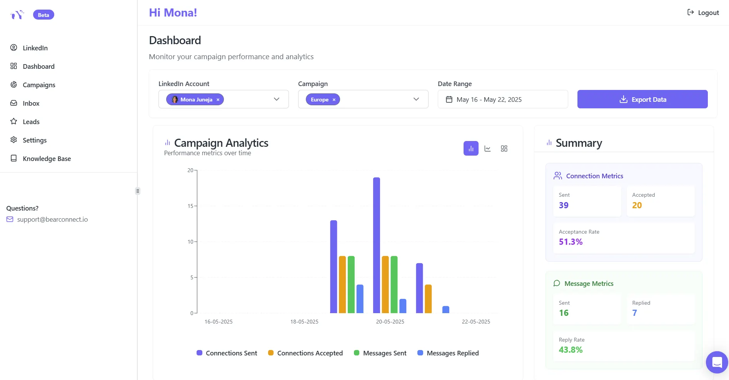
Task: Switch to the Dashboard menu item
Action: (39, 66)
